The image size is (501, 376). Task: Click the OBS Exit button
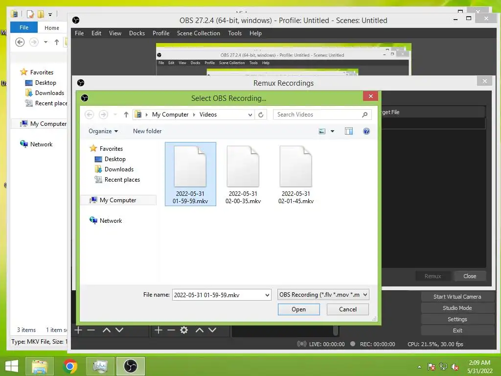pos(457,330)
